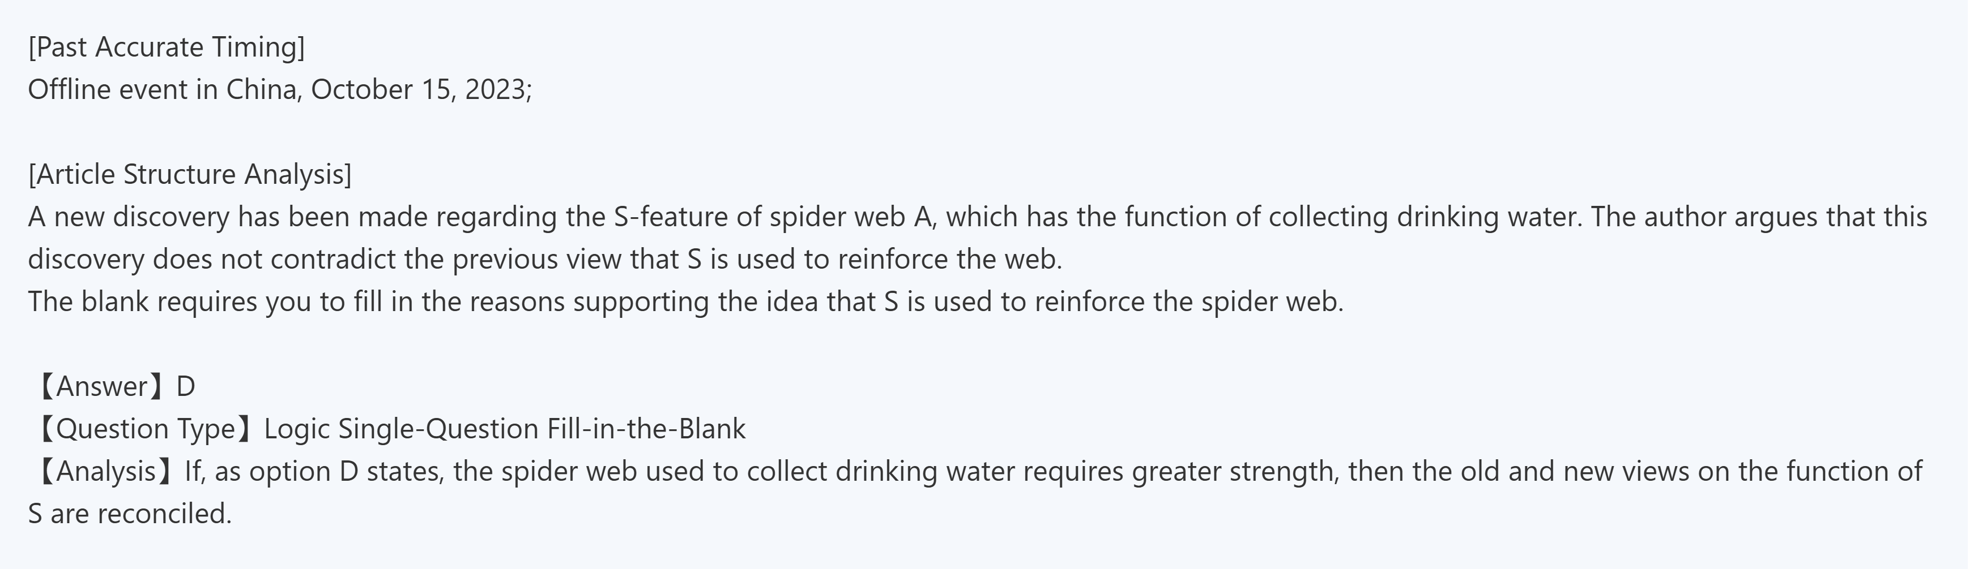Select the "[Article Structure Analysis]" heading
This screenshot has height=569, width=1978.
pos(190,175)
